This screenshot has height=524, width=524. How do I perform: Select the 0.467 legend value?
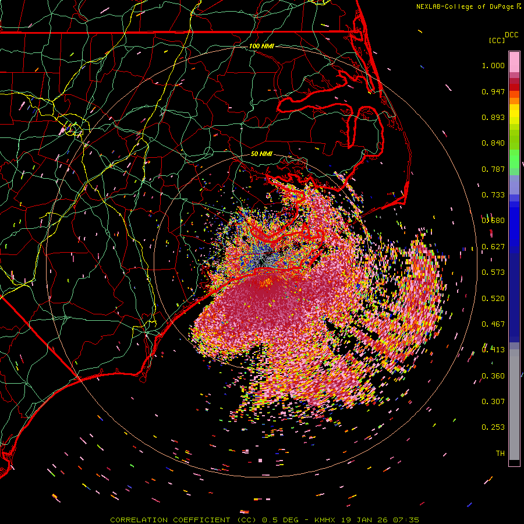point(493,324)
